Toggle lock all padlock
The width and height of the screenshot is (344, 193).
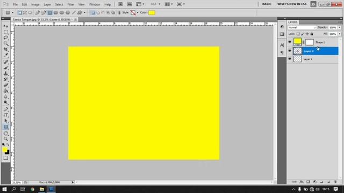pyautogui.click(x=312, y=34)
